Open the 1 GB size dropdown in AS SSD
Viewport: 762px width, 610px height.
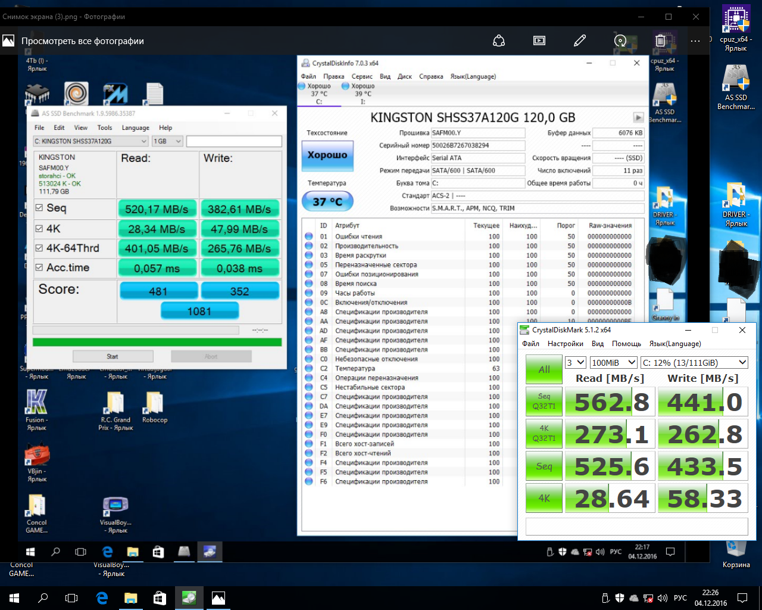[168, 141]
